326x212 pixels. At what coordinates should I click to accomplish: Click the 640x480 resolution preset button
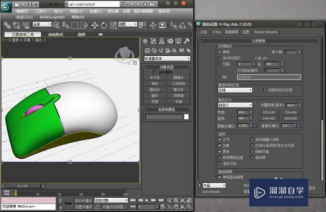click(x=269, y=118)
